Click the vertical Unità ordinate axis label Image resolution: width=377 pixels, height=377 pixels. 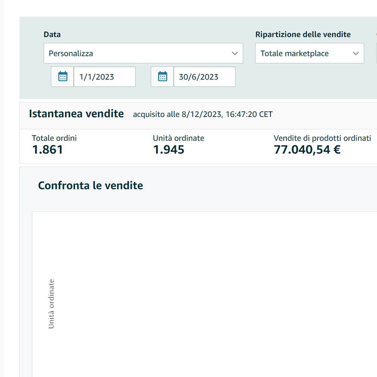coord(52,304)
